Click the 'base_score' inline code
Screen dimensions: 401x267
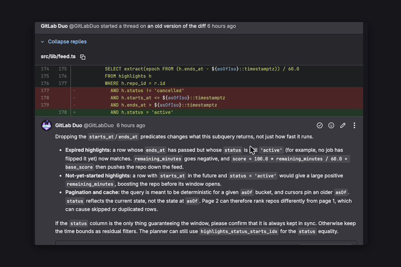point(79,167)
